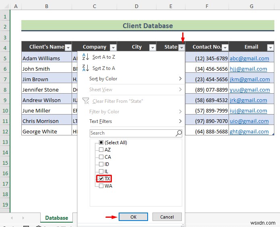Open the City column filter dropdown
The image size is (280, 227).
click(x=153, y=48)
